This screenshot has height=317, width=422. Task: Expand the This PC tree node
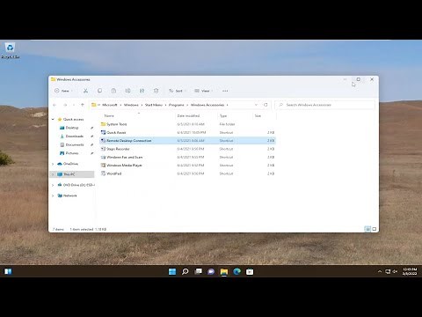tap(53, 174)
